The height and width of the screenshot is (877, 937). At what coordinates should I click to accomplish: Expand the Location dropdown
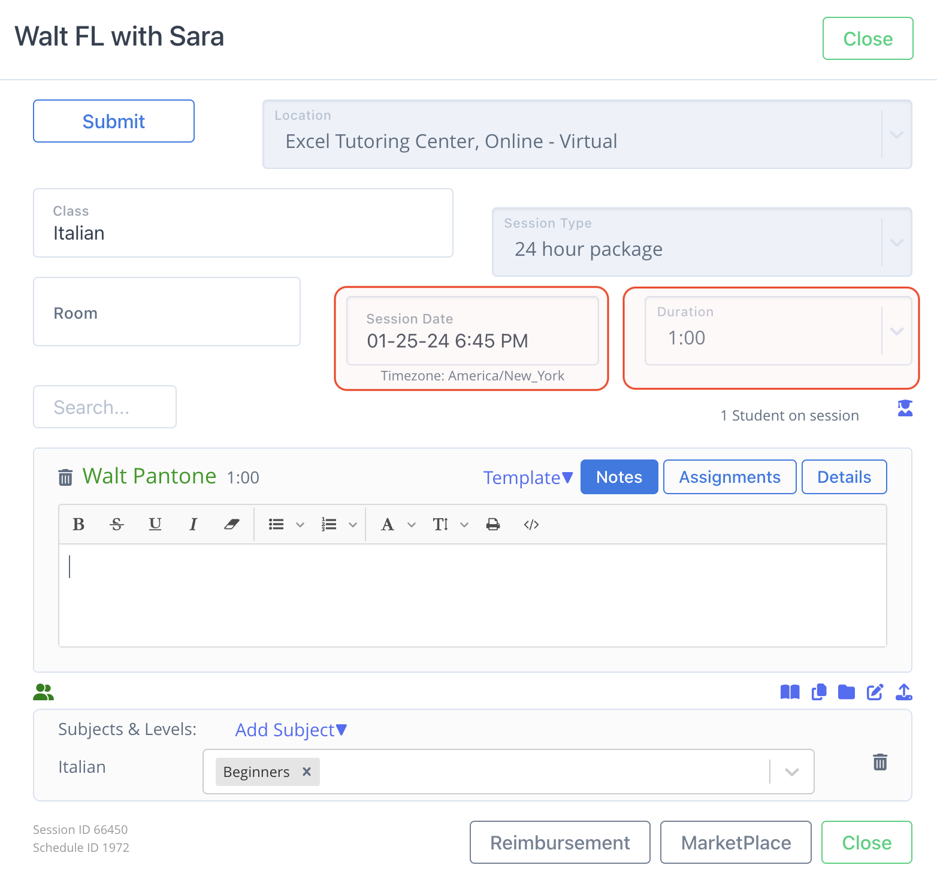[897, 135]
